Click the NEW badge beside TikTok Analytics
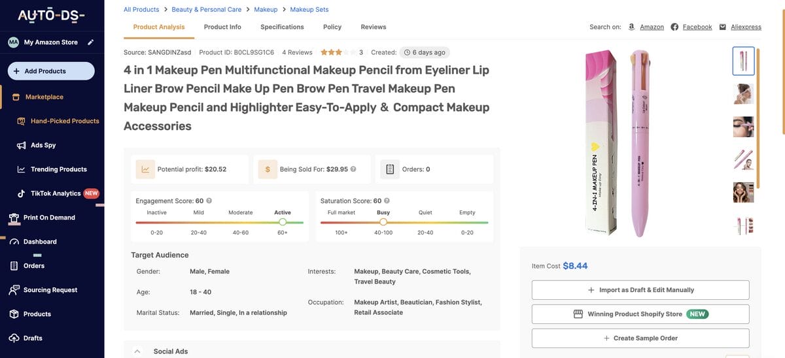The height and width of the screenshot is (358, 785). point(92,193)
